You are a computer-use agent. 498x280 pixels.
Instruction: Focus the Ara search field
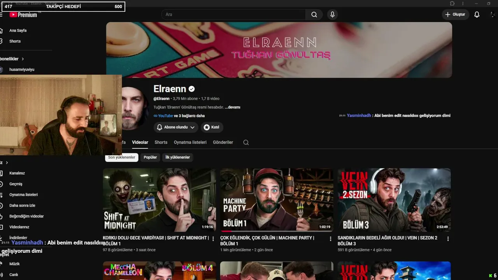233,14
